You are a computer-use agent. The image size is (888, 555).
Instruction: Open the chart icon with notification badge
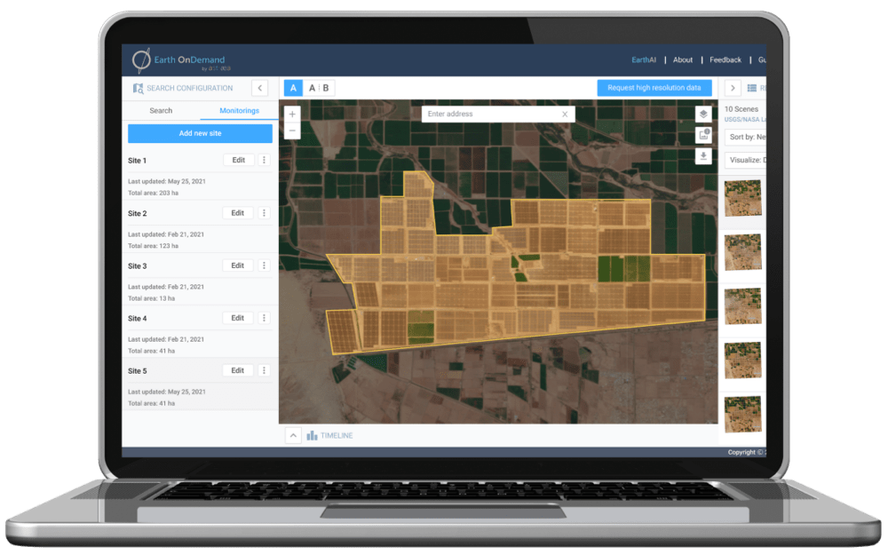coord(703,135)
